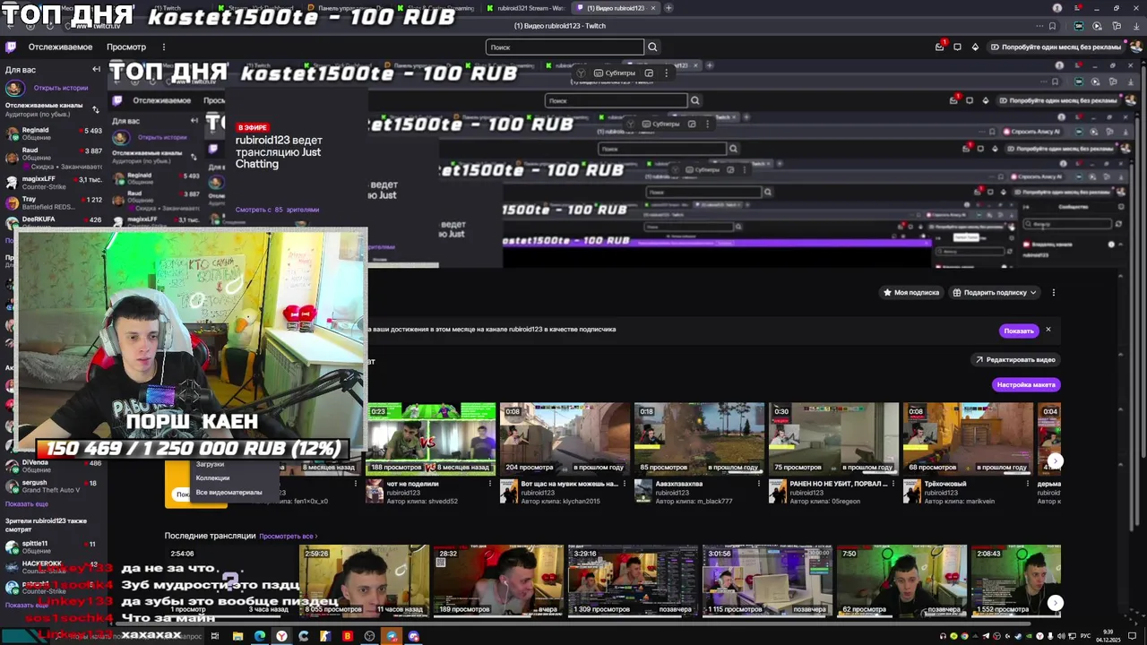The image size is (1147, 645).
Task: Open magixxLFF channel in sidebar
Action: coord(54,183)
